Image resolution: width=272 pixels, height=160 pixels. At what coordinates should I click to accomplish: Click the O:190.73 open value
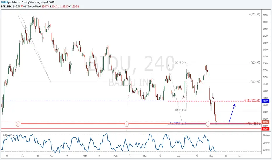coord(44,6)
